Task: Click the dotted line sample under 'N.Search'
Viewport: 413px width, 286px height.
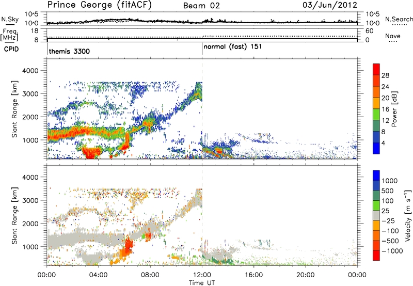Action: pos(400,25)
